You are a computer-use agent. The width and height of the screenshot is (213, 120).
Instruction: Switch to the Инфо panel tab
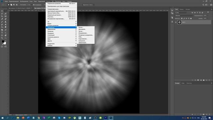[183, 83]
